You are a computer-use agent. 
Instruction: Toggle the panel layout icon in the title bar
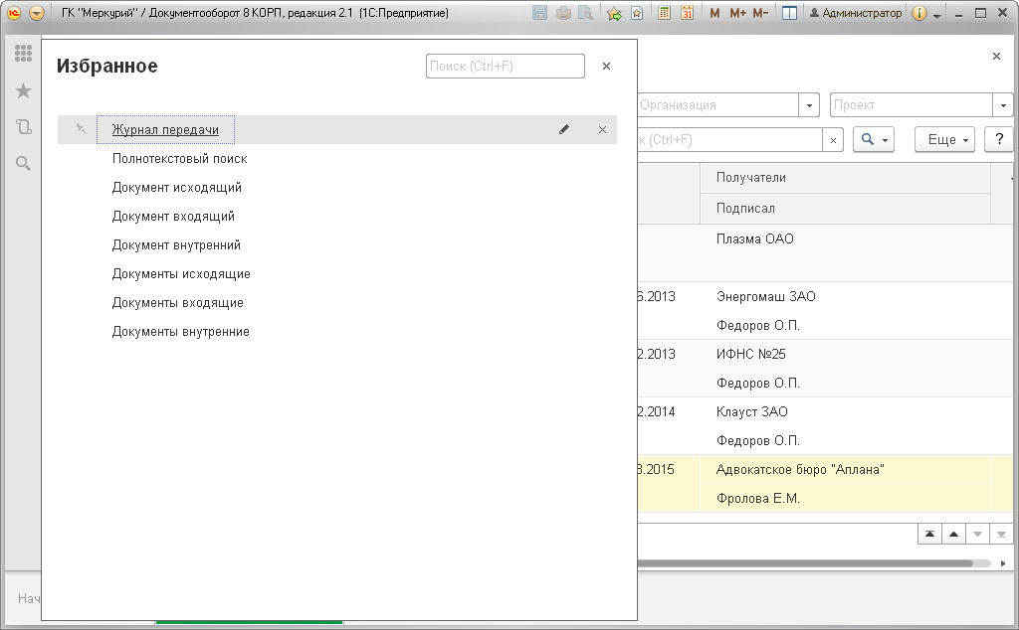[x=789, y=13]
